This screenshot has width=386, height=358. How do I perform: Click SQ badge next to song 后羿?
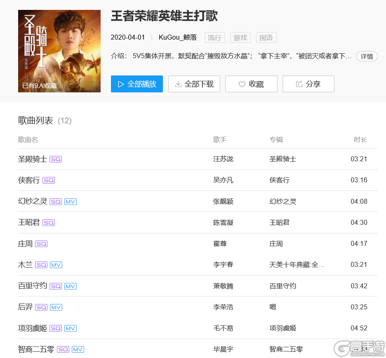click(x=41, y=307)
